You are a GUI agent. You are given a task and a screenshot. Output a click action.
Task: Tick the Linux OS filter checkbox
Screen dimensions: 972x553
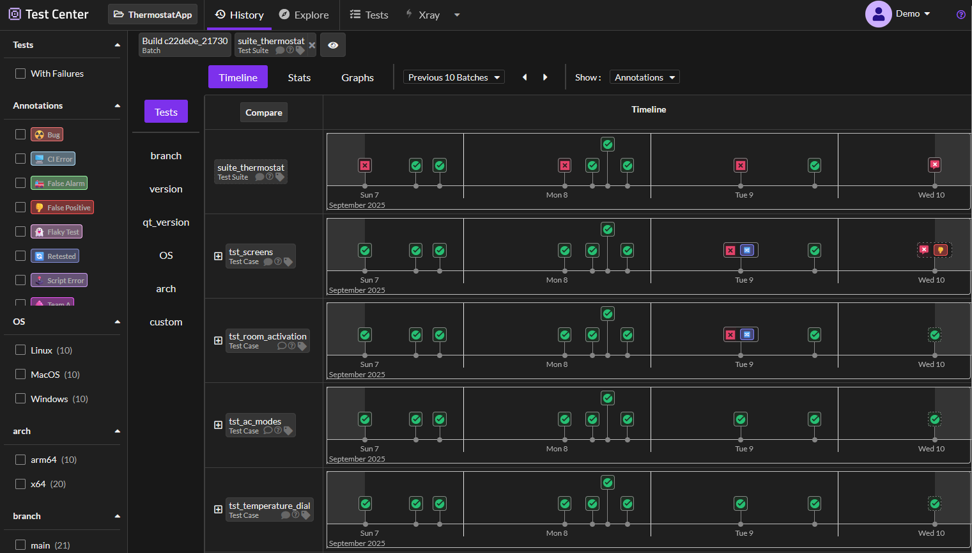click(x=20, y=350)
